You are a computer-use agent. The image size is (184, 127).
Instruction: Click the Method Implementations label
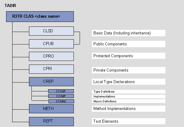pyautogui.click(x=128, y=108)
